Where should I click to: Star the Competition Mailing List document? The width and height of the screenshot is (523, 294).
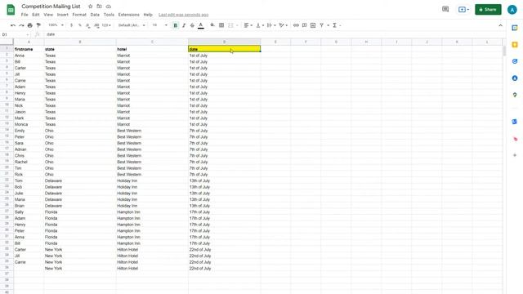[91, 7]
